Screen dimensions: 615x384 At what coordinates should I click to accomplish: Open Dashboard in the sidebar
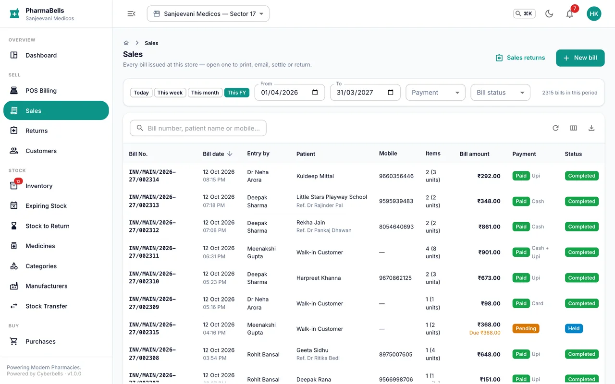point(56,55)
